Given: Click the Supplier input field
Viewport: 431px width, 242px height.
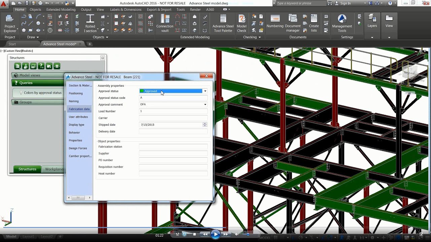Looking at the screenshot, I should tap(173, 154).
